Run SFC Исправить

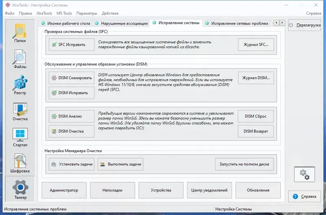72,44
